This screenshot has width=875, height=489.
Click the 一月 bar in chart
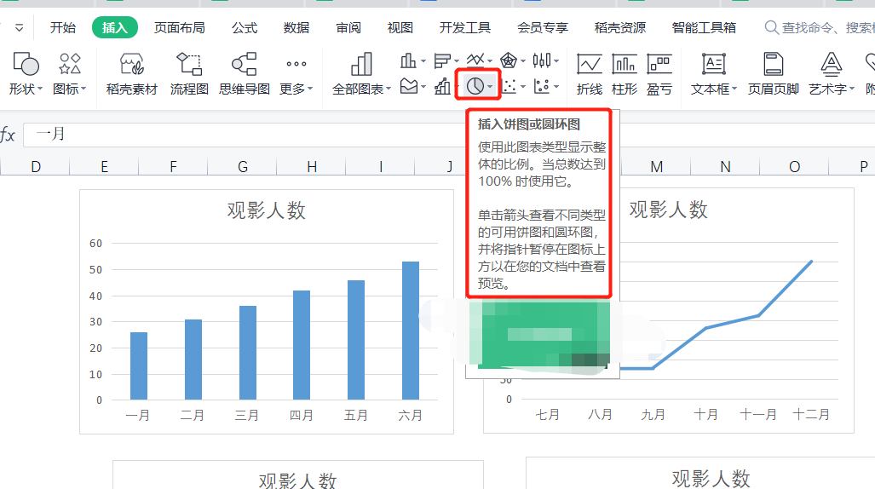138,365
